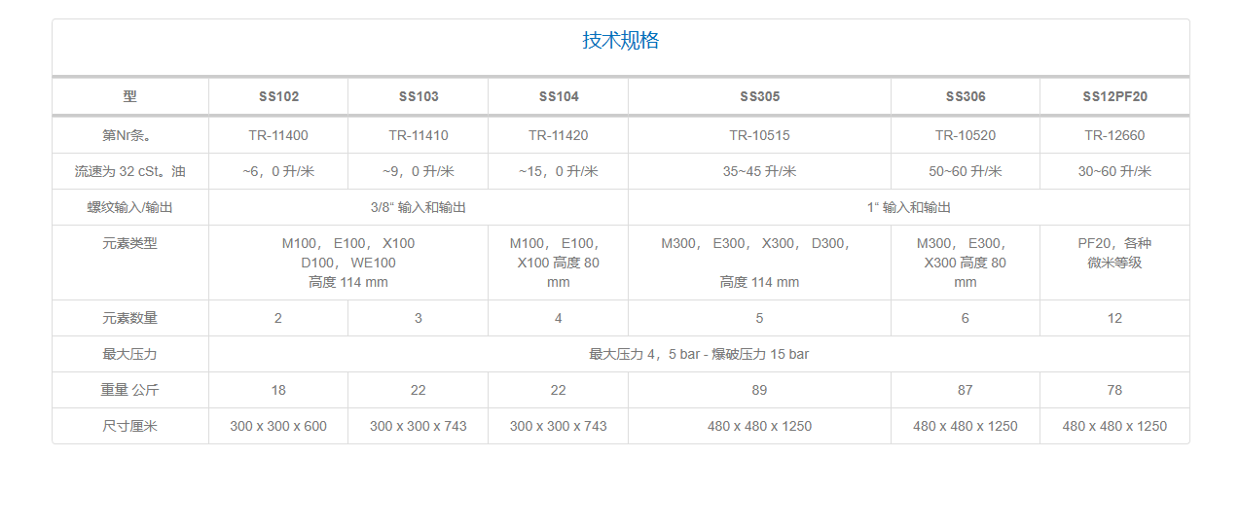1240x528 pixels.
Task: Click the 3/8" 输入和输出 cell
Action: coord(419,207)
